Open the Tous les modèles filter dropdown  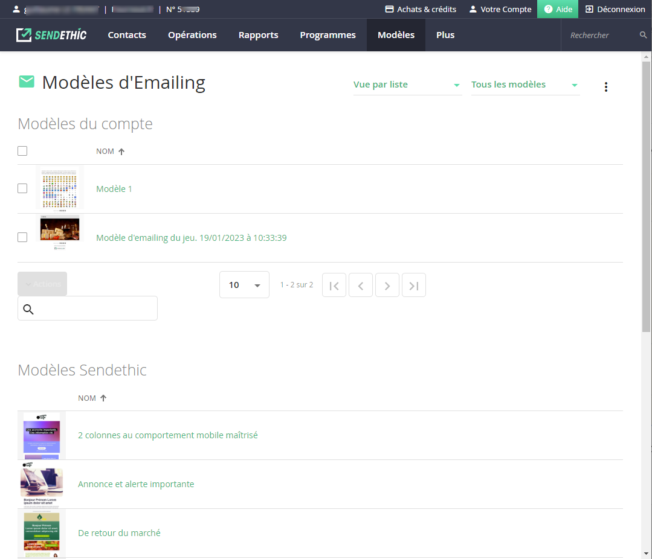[x=525, y=85]
